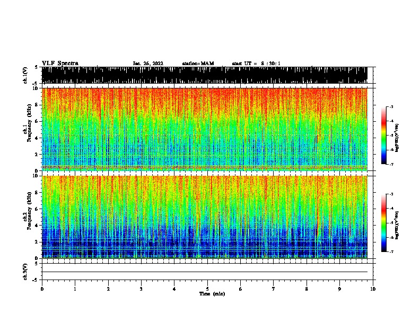Viewport: 420px width, 324px height.
Task: Click the "Time (min)" axis label
Action: 212,294
